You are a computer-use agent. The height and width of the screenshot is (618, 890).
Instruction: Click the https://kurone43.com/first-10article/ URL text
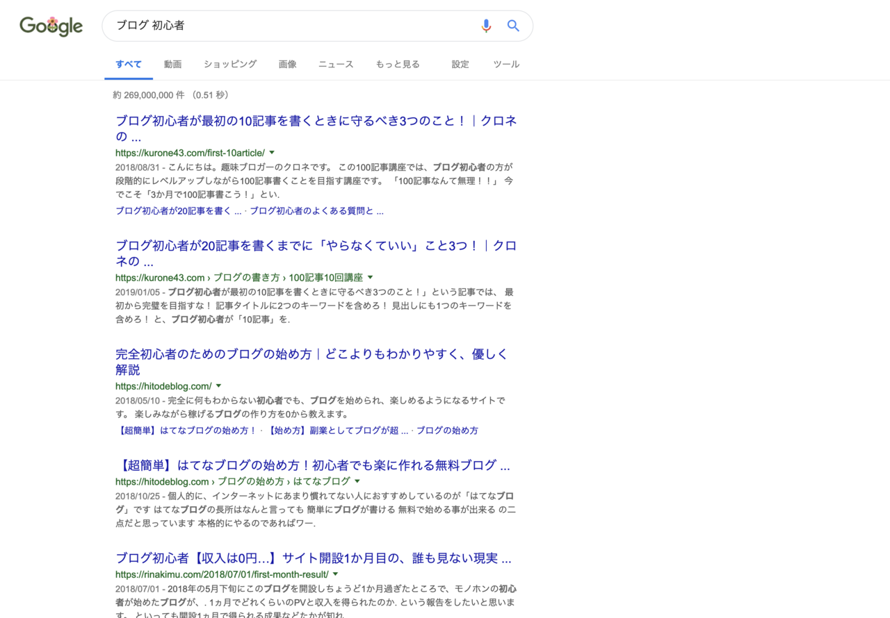[190, 152]
